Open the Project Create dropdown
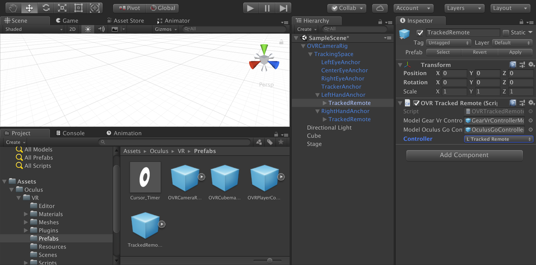Screen dimensions: 536x265 pyautogui.click(x=15, y=142)
